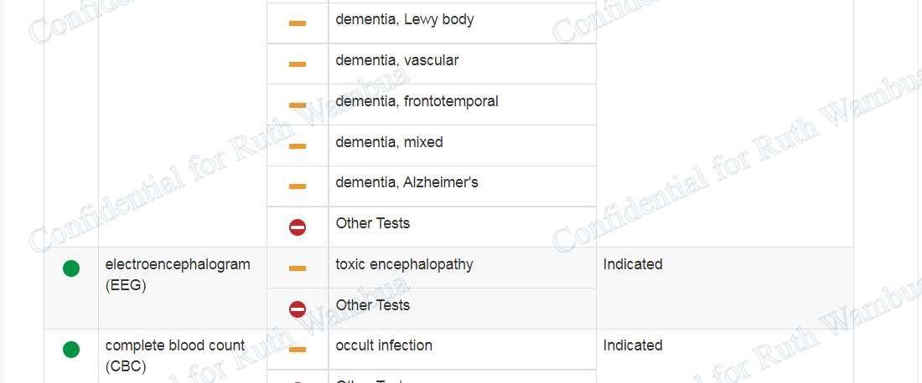The image size is (922, 383).
Task: Select complete blood count (CBC) test name
Action: [175, 355]
